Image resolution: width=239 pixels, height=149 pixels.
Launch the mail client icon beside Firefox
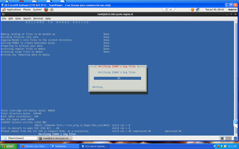coord(52,10)
